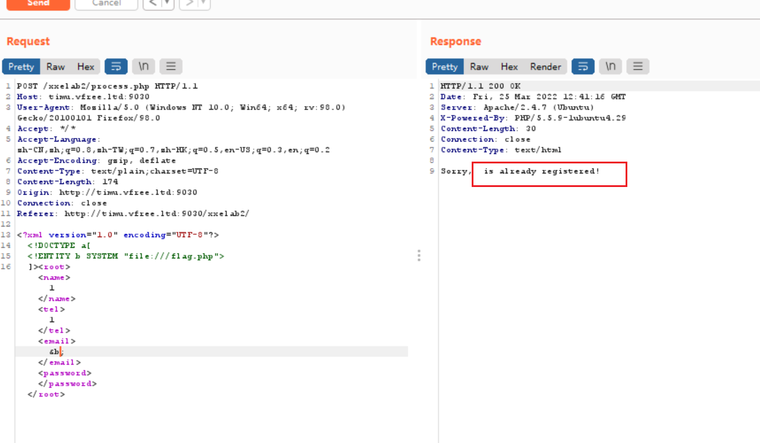Click 'Content-Type: text/plain;charset=UTF-8' request header

pos(118,171)
